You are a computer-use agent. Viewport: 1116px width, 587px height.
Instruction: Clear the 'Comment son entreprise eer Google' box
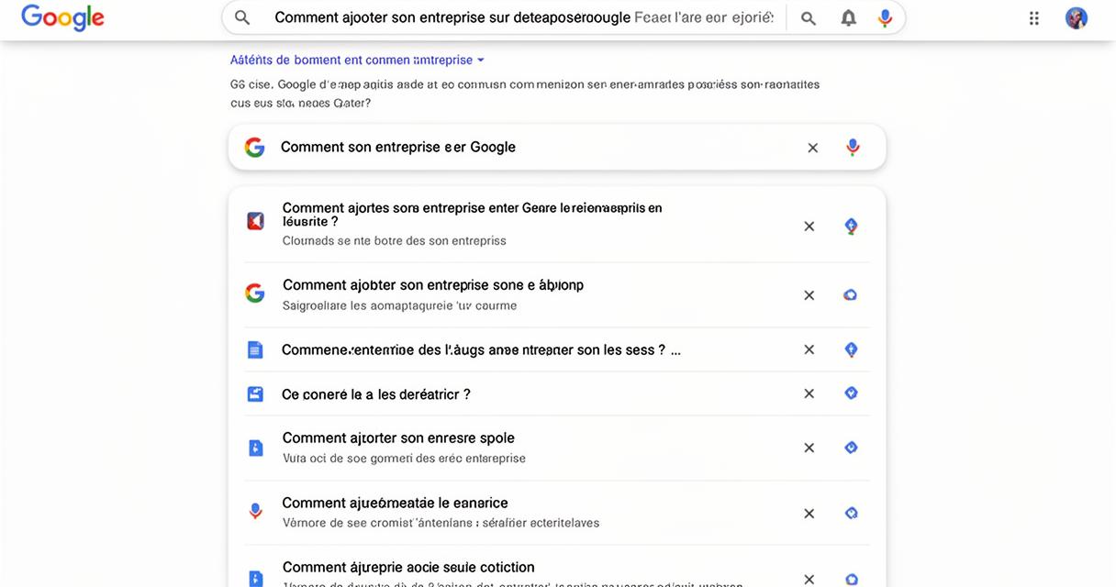click(812, 148)
